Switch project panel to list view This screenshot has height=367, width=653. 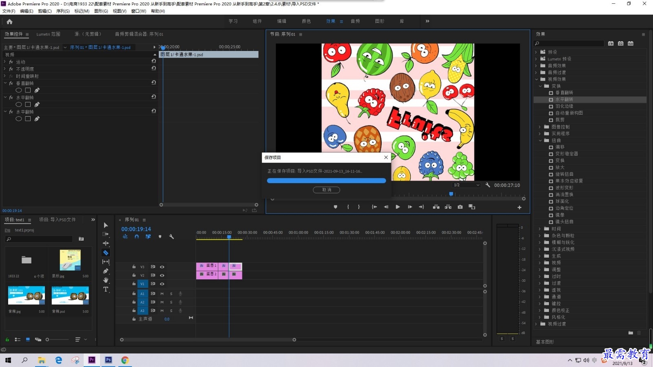point(18,339)
